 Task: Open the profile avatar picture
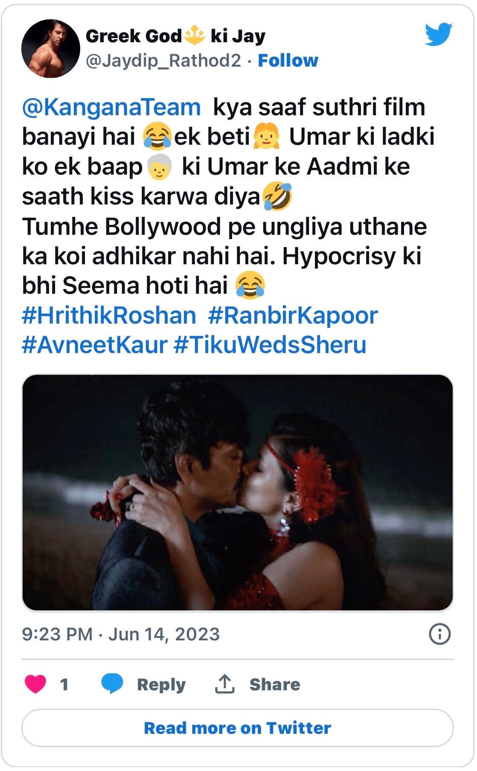tap(51, 49)
